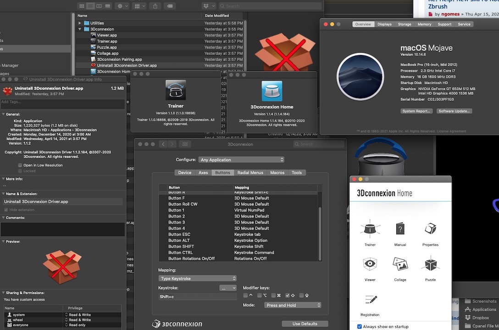Open ngomes author link in forum

click(x=450, y=14)
